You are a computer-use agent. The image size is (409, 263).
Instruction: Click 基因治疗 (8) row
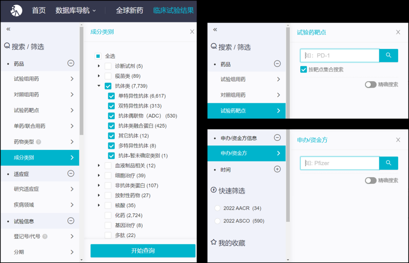(x=123, y=225)
